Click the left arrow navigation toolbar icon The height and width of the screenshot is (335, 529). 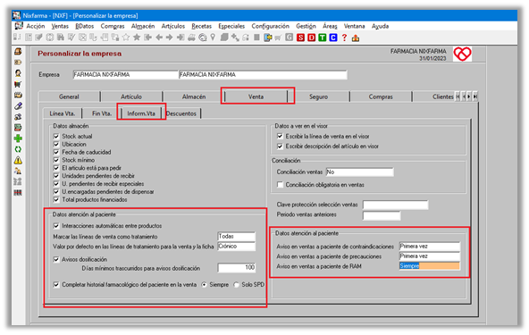(159, 38)
